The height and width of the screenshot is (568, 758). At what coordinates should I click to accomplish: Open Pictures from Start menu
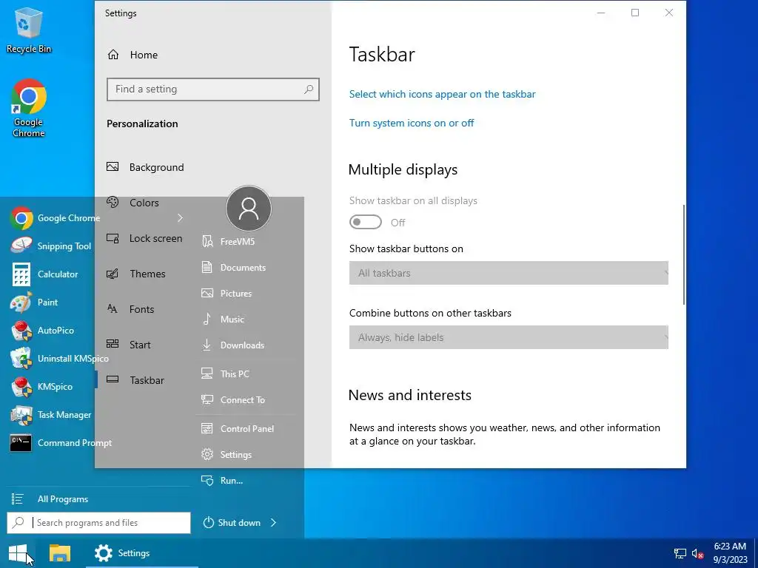point(227,293)
